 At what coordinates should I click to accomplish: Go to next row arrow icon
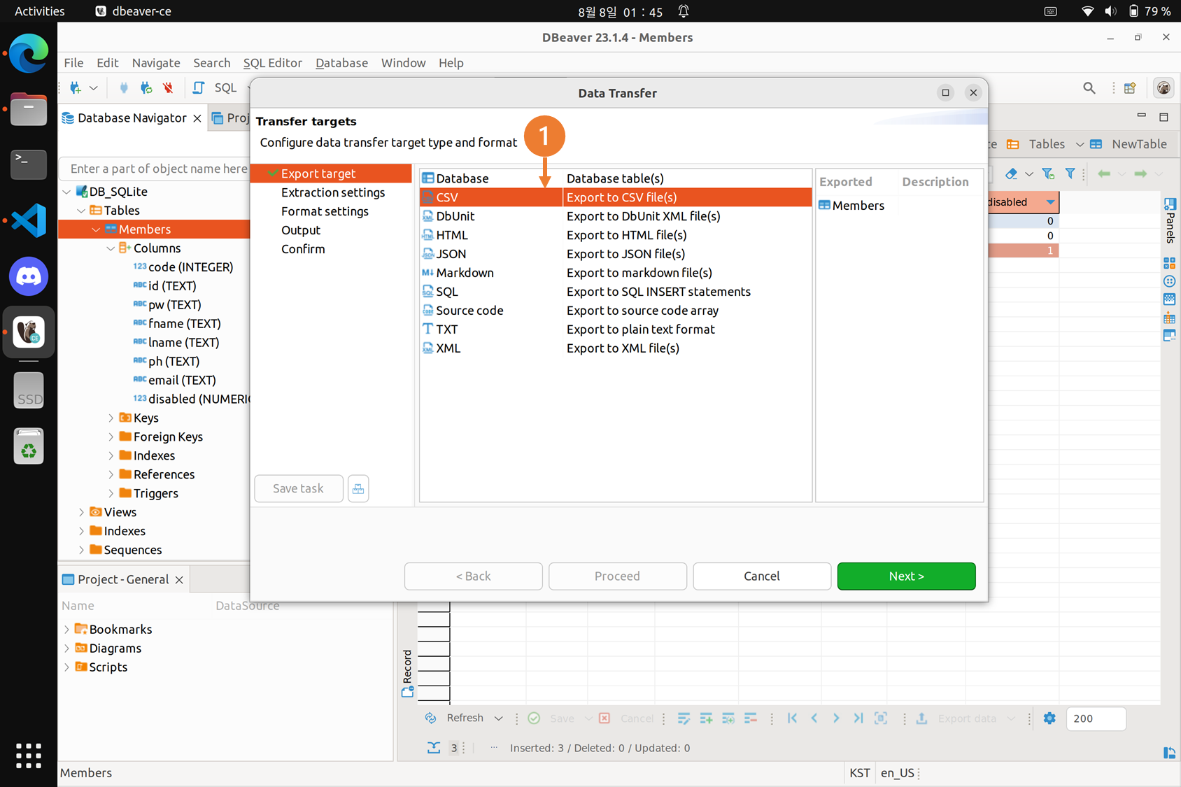(836, 718)
